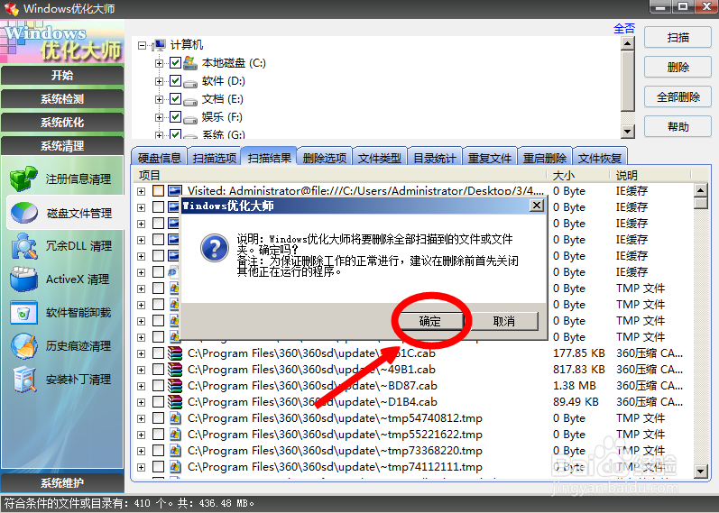Expand the 娱乐 (F:) tree node
This screenshot has height=513, width=719.
coord(159,117)
